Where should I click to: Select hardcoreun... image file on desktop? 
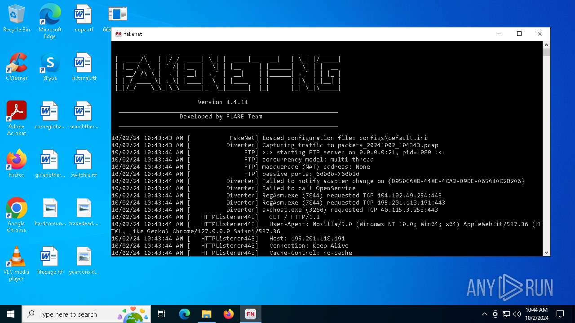50,213
